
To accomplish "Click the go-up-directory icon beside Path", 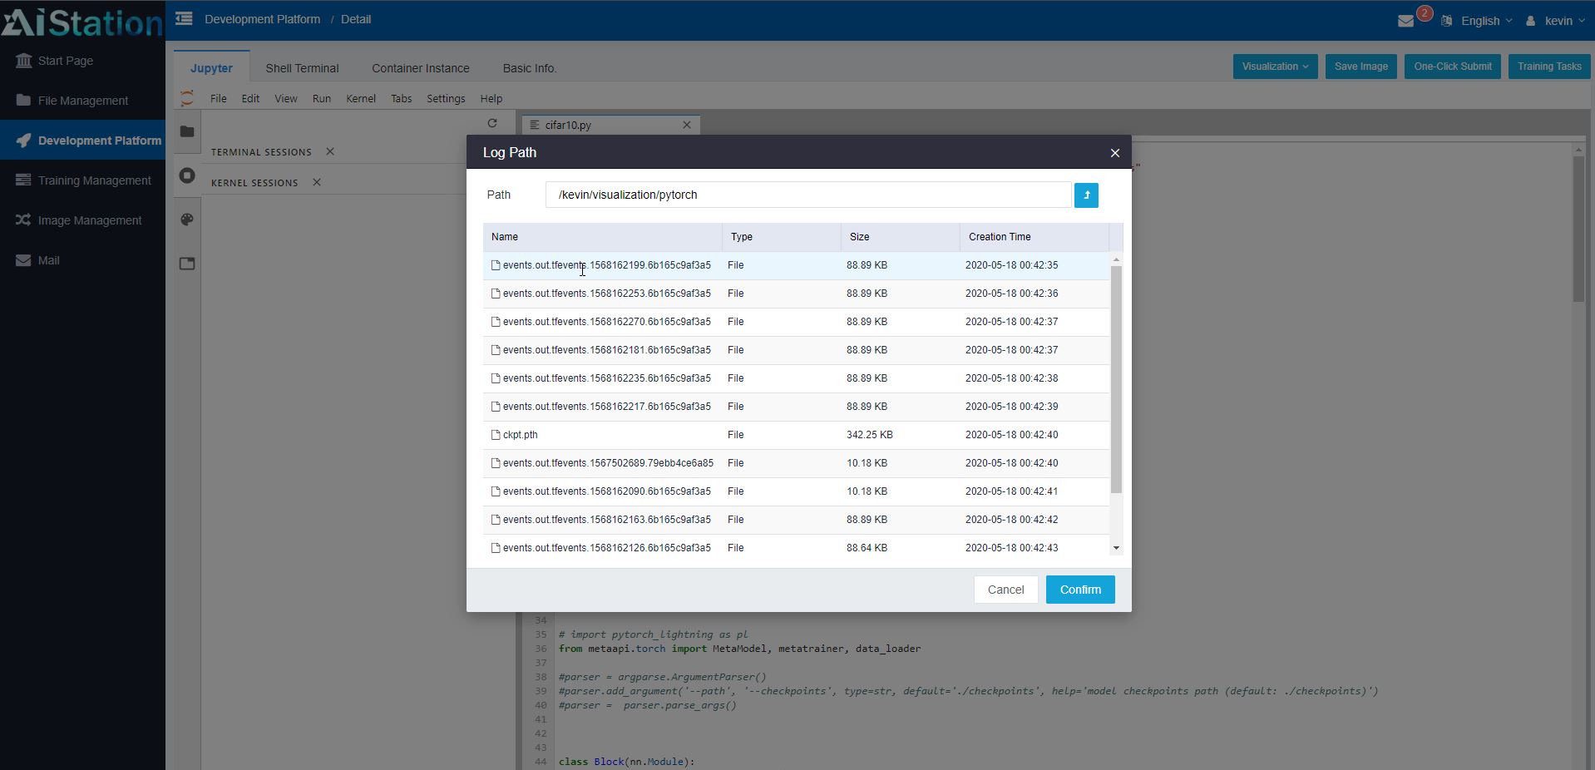I will coord(1086,195).
